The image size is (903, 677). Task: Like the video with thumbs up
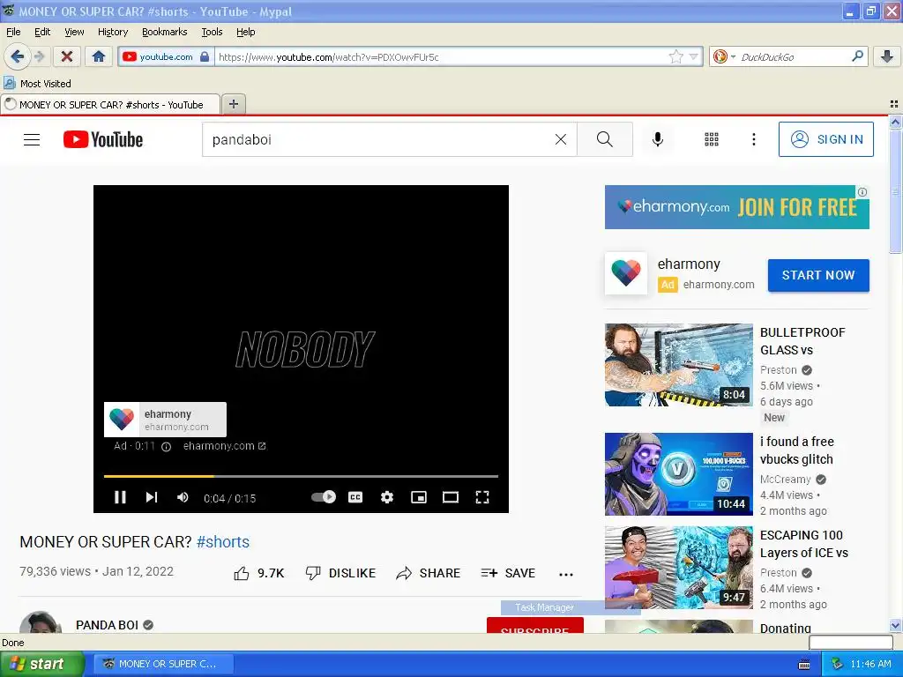pos(258,573)
